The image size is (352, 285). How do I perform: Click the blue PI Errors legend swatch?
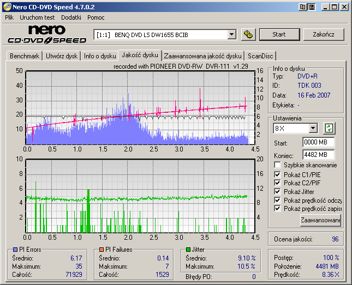click(x=15, y=250)
